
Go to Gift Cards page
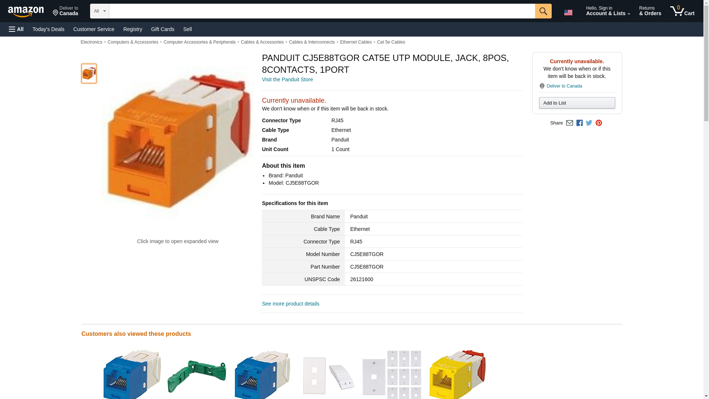point(162,29)
